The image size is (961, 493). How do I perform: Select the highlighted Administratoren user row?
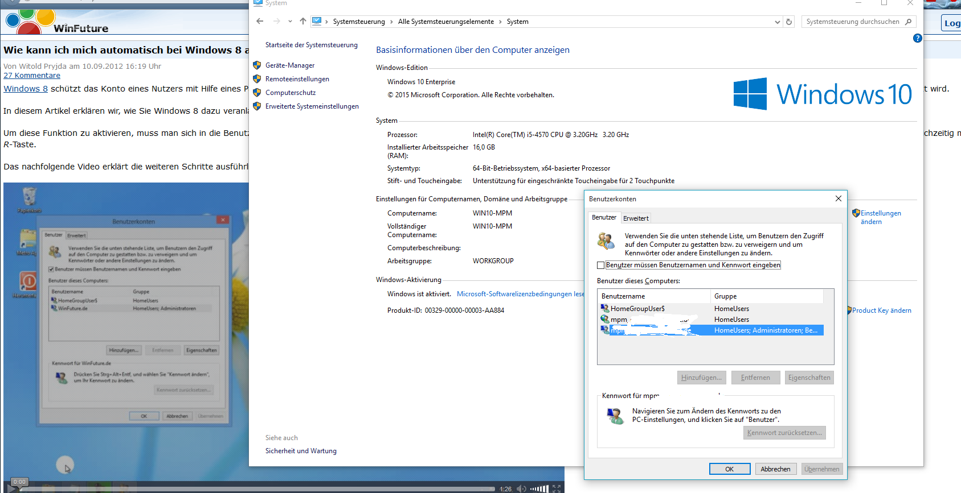[x=712, y=330]
